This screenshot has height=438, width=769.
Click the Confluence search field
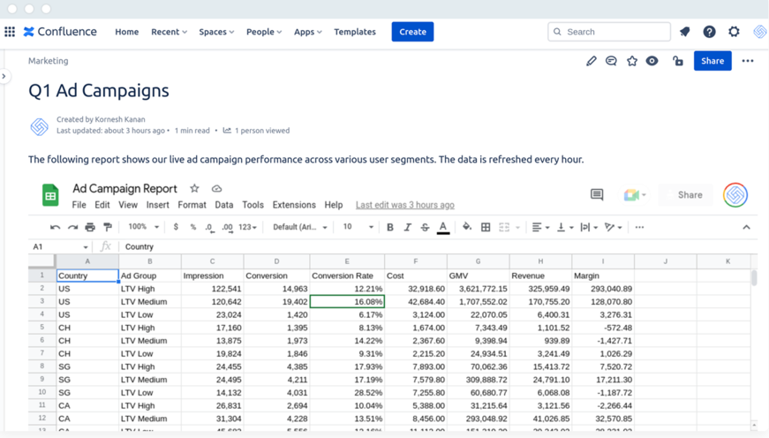[x=609, y=32]
